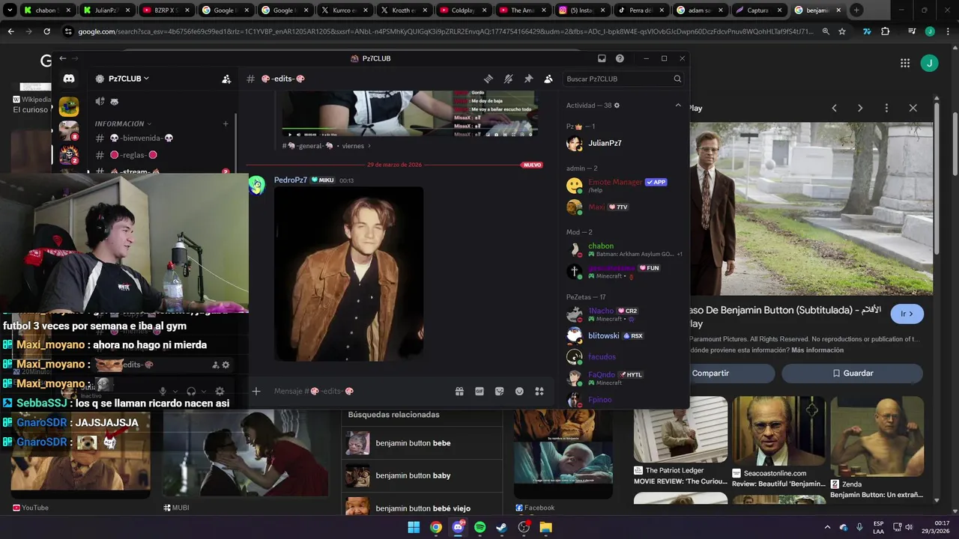The width and height of the screenshot is (959, 539).
Task: Open Google apps grid icon
Action: pos(905,63)
